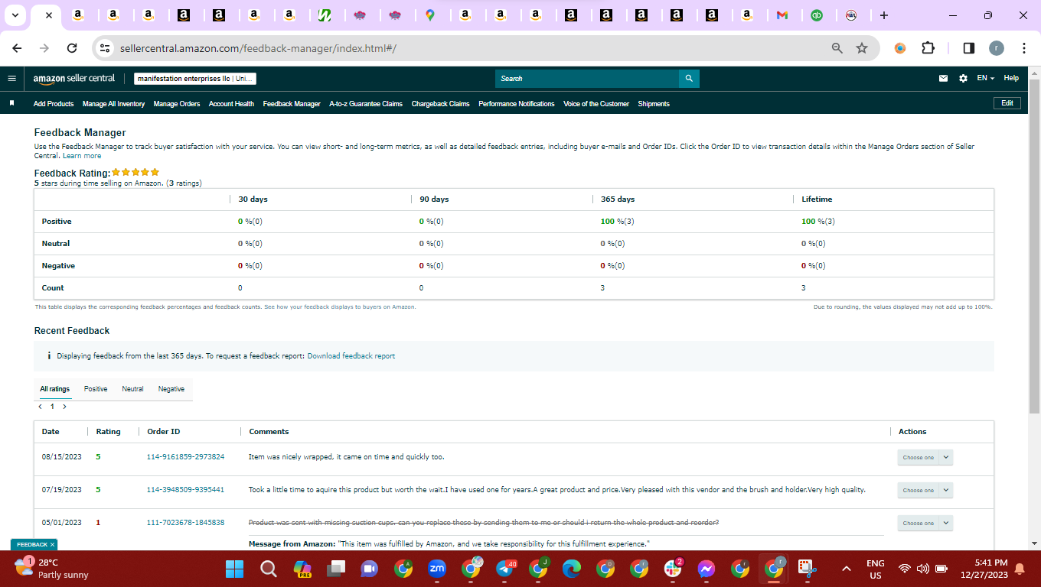Open the Chrome three-dot menu
Screen dimensions: 1041x587
tap(1024, 48)
